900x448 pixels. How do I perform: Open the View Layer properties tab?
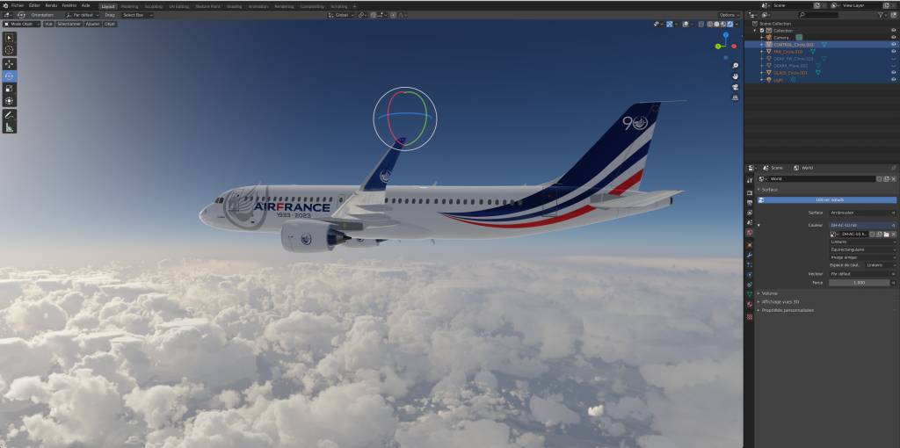point(750,213)
